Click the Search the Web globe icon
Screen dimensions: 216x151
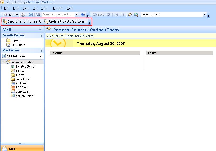tap(136, 15)
